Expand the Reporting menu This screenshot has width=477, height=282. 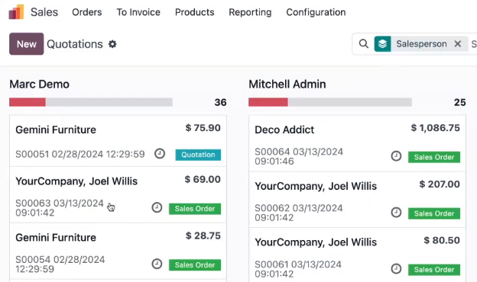tap(250, 12)
